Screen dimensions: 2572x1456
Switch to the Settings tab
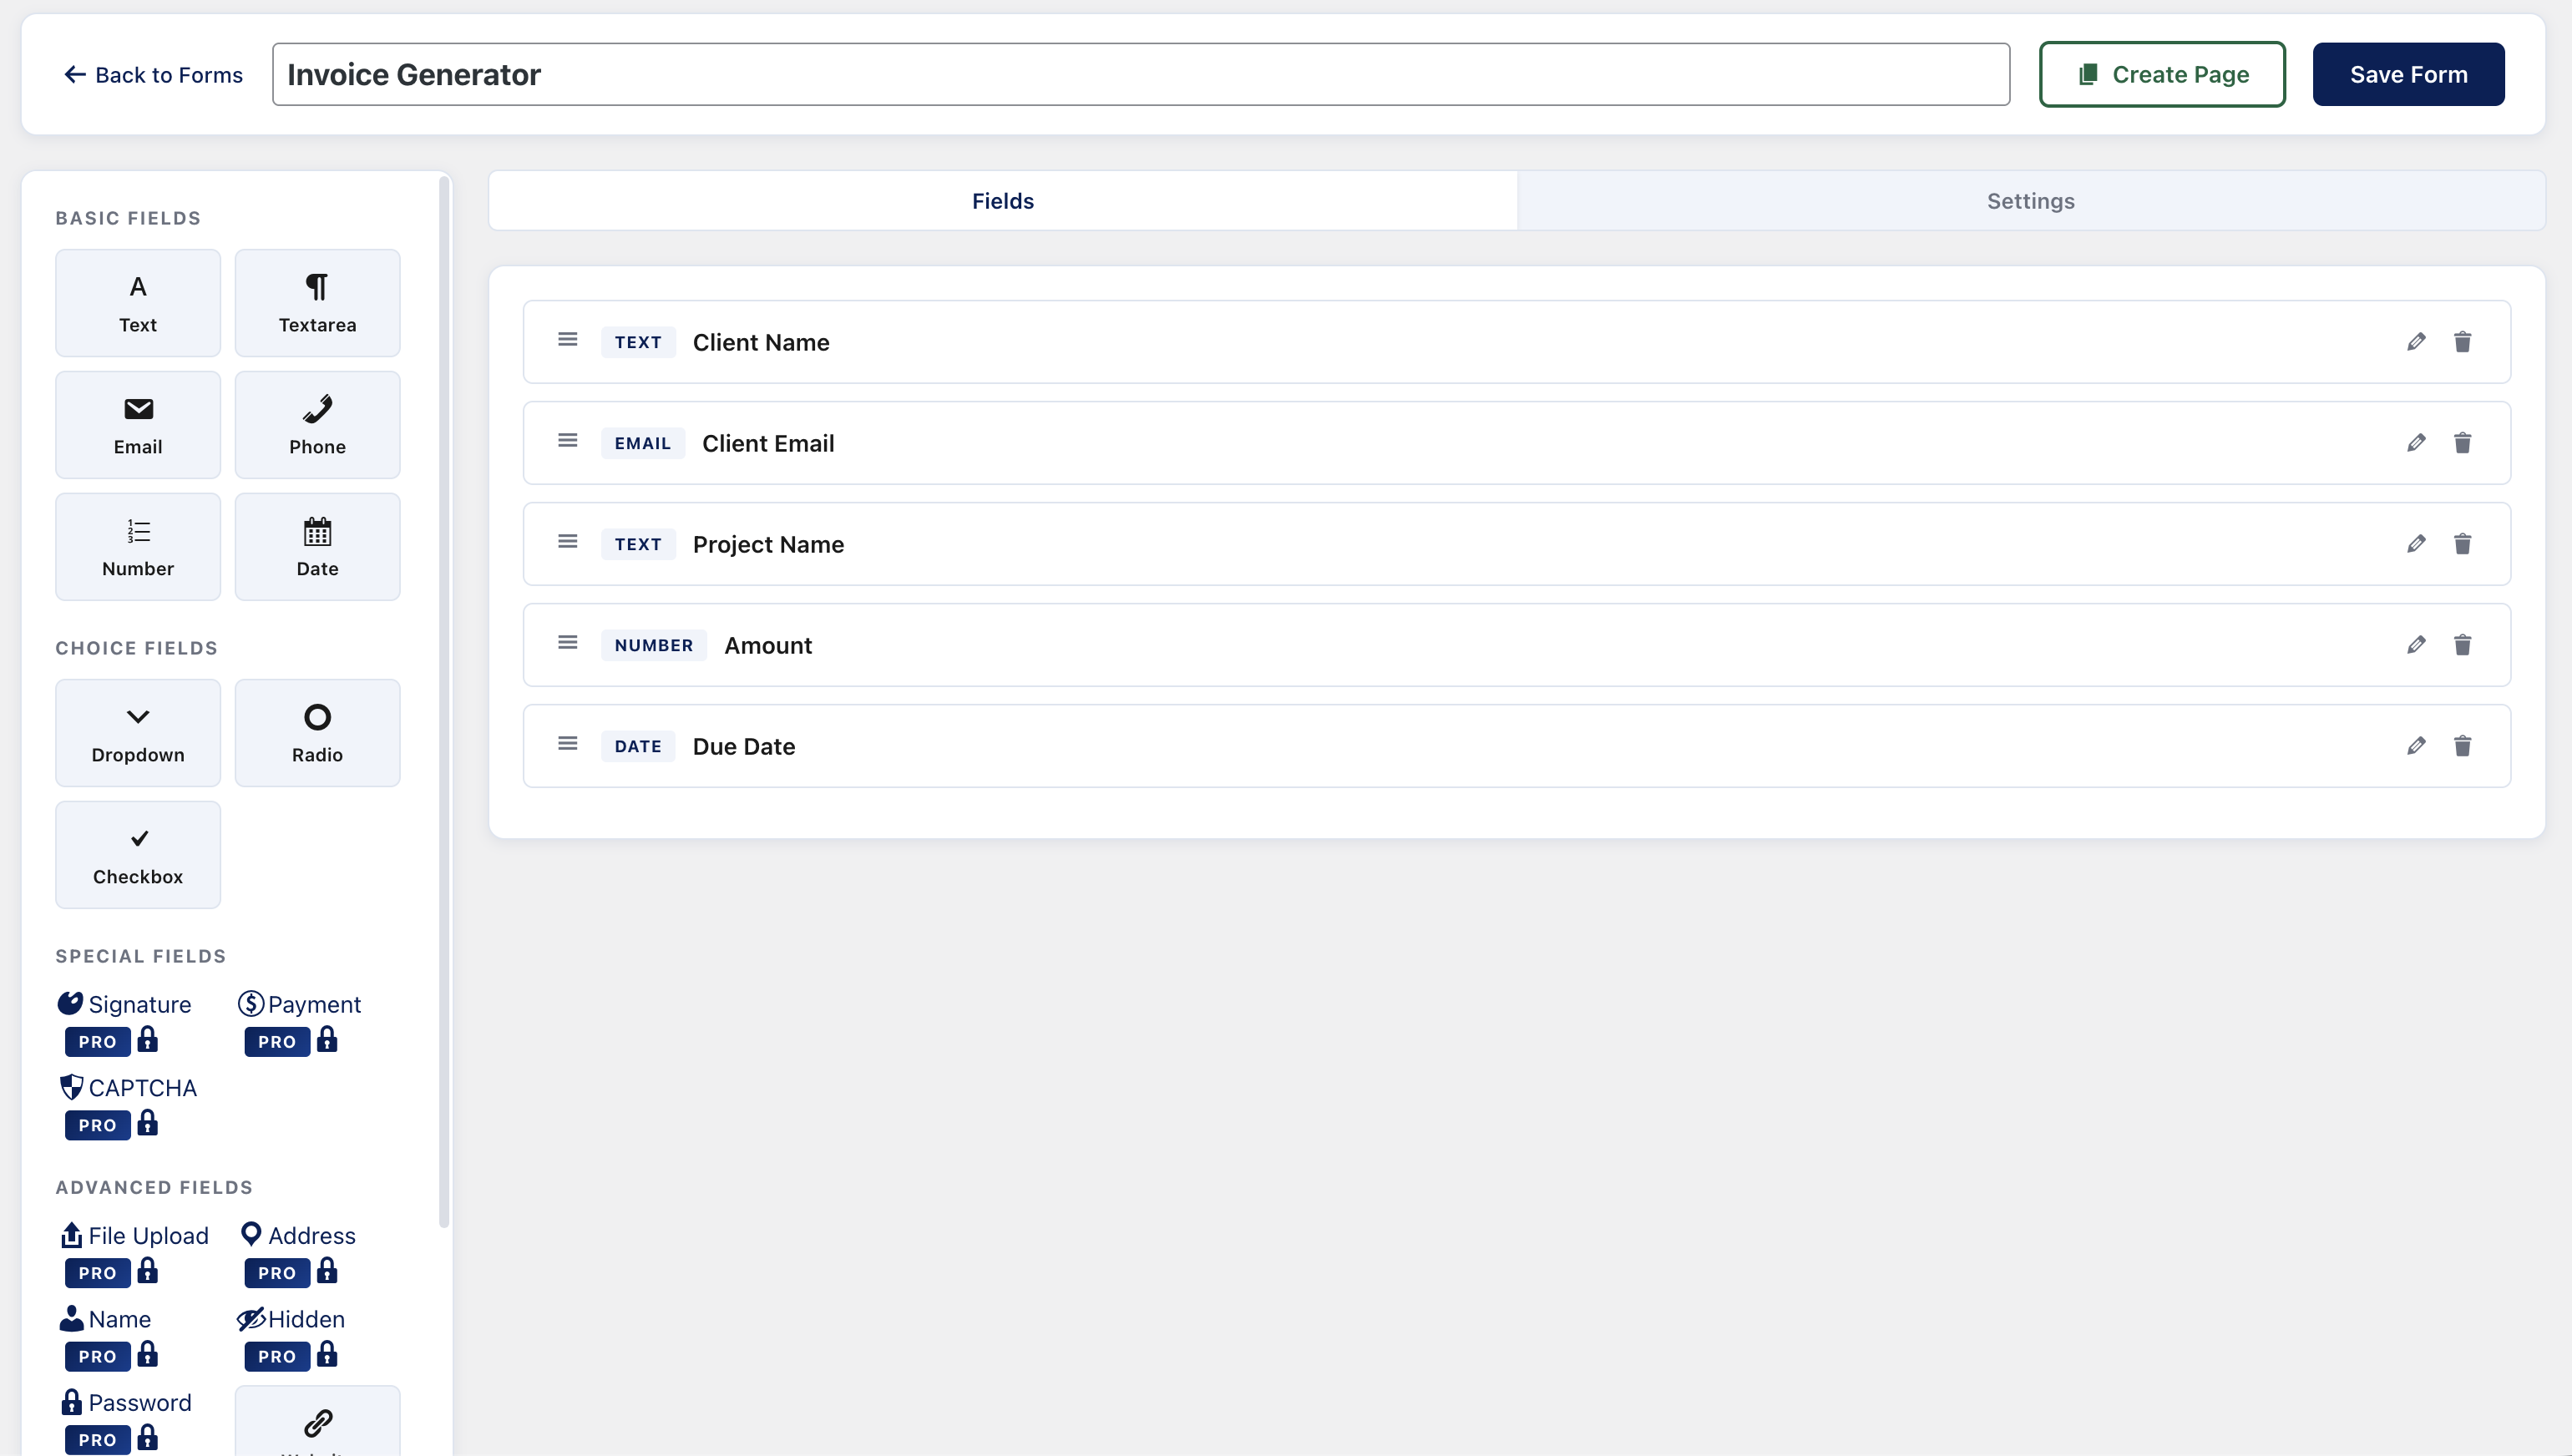tap(2030, 200)
